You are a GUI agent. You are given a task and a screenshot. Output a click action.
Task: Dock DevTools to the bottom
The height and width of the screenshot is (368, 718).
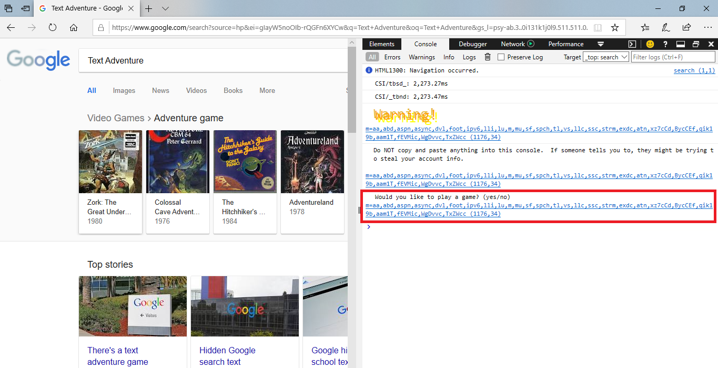click(x=681, y=44)
